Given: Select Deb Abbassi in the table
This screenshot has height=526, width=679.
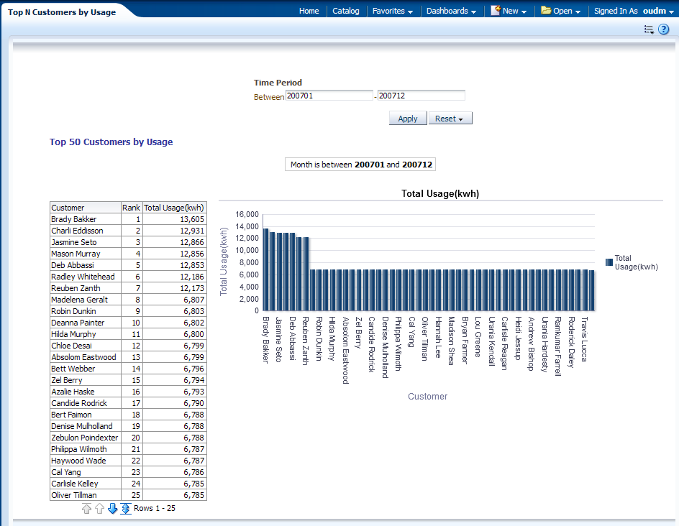Looking at the screenshot, I should pos(73,265).
